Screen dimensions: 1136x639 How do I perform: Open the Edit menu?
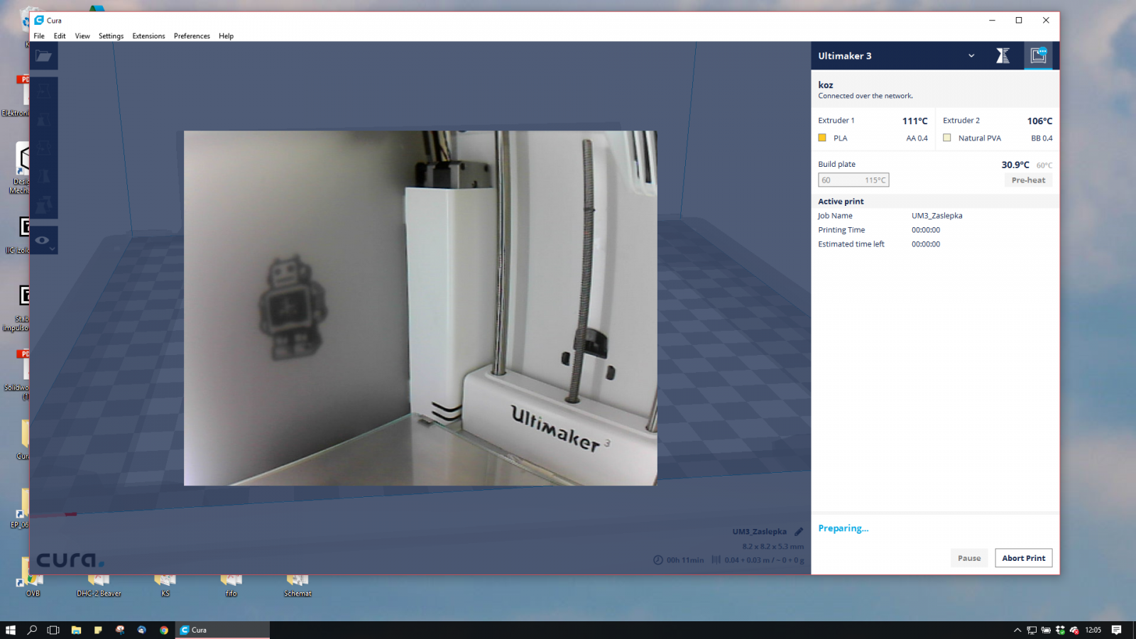(60, 35)
